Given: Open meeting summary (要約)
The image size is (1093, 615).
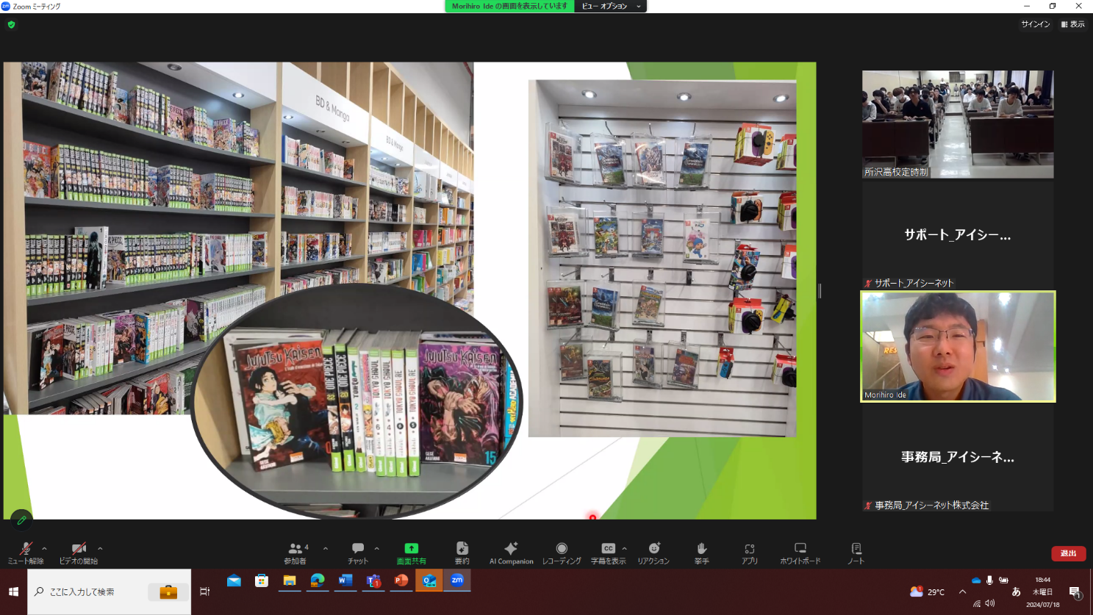Looking at the screenshot, I should click(x=462, y=553).
